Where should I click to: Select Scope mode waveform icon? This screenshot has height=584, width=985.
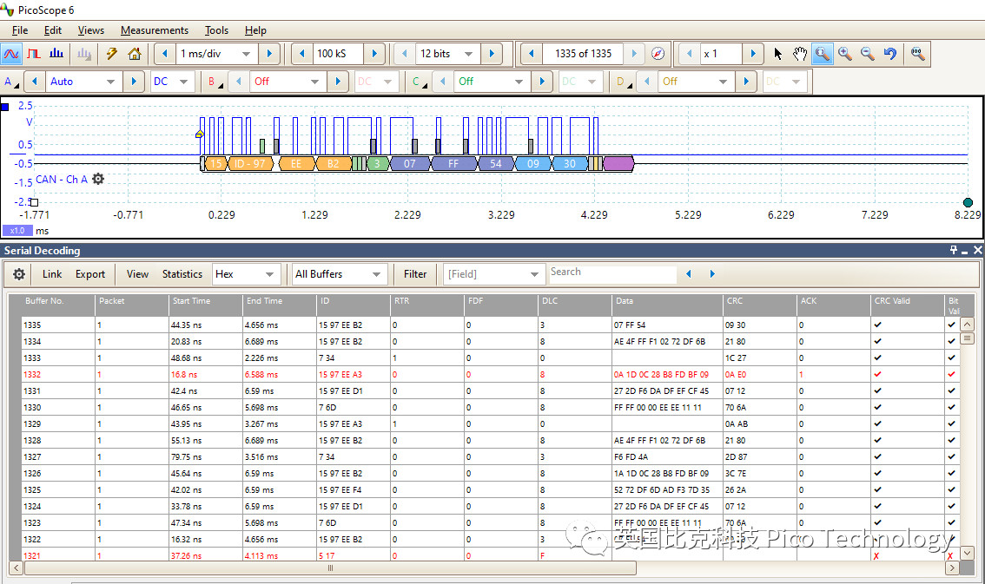[x=11, y=54]
